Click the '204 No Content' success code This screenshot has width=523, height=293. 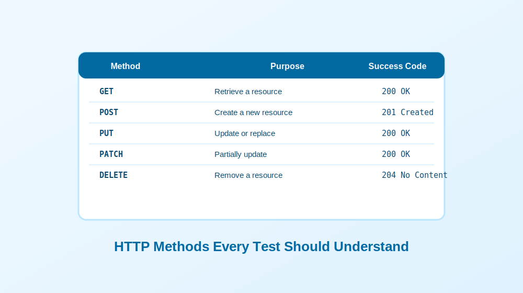pos(415,175)
